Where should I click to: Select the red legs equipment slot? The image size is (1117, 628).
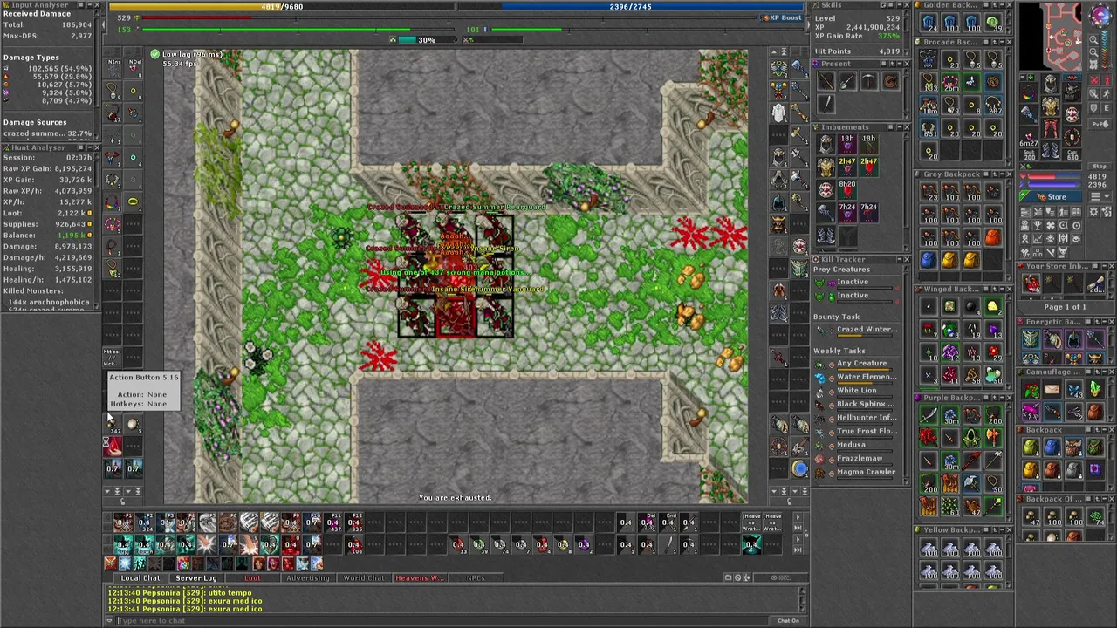(1051, 129)
